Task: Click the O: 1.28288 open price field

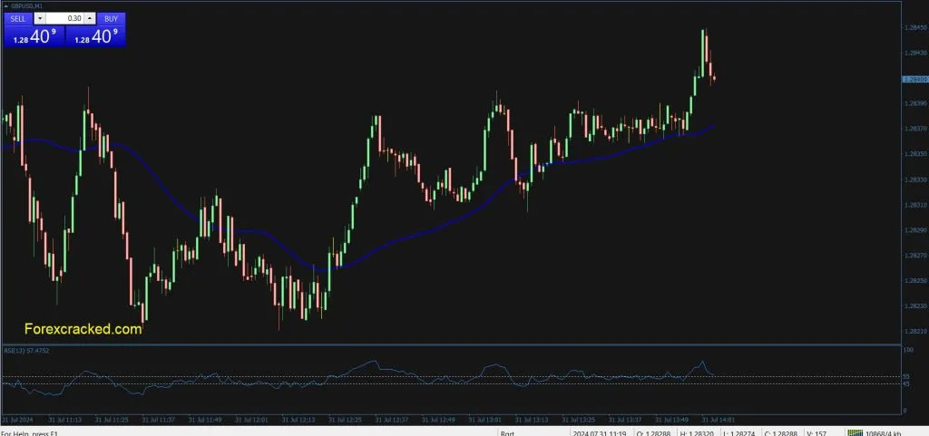Action: tap(651, 432)
